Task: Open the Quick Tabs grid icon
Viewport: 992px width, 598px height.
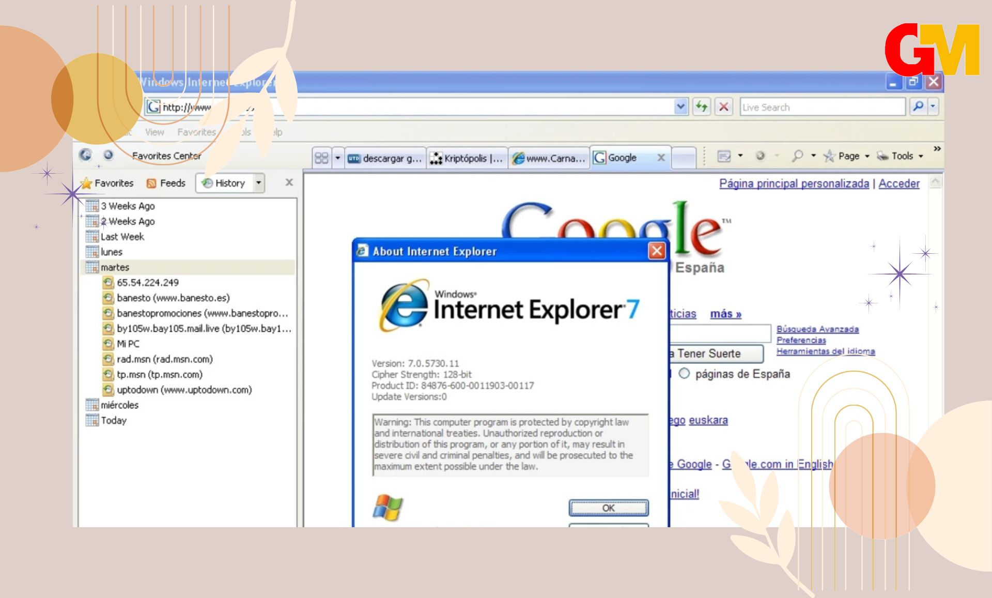Action: tap(321, 158)
